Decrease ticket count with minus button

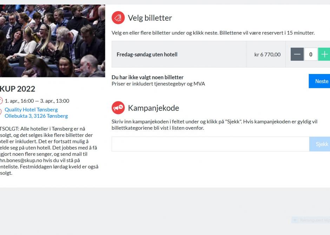(297, 54)
